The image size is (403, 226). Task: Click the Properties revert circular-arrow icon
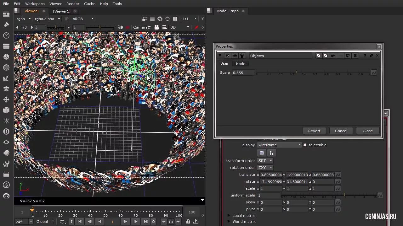[x=348, y=56]
